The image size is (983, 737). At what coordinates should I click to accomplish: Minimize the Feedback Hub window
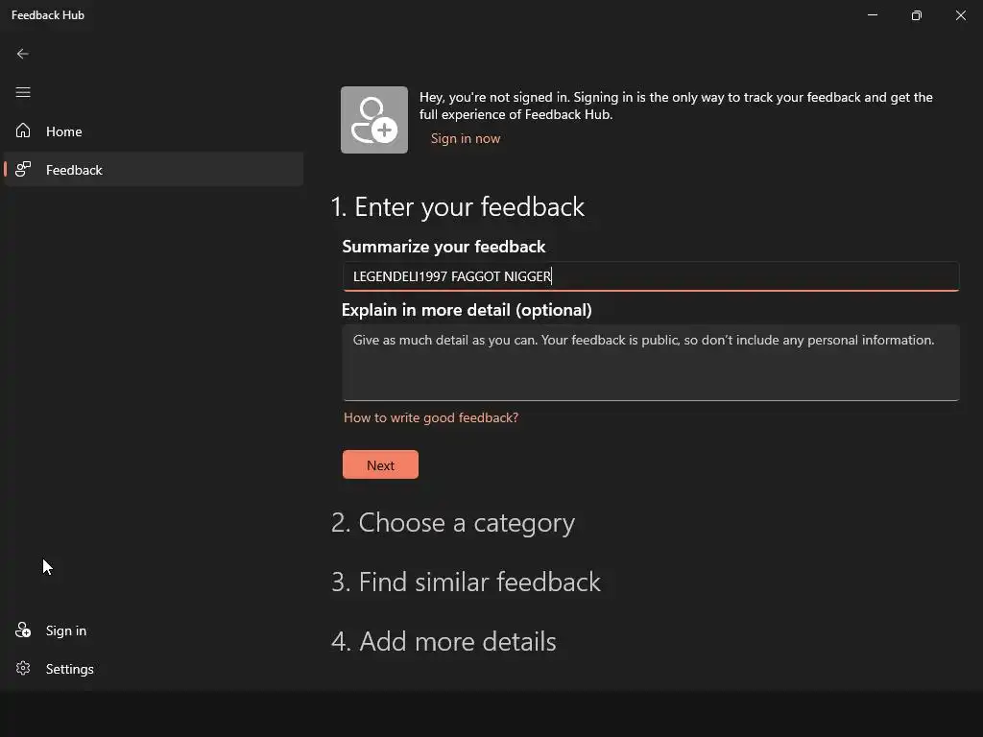873,15
